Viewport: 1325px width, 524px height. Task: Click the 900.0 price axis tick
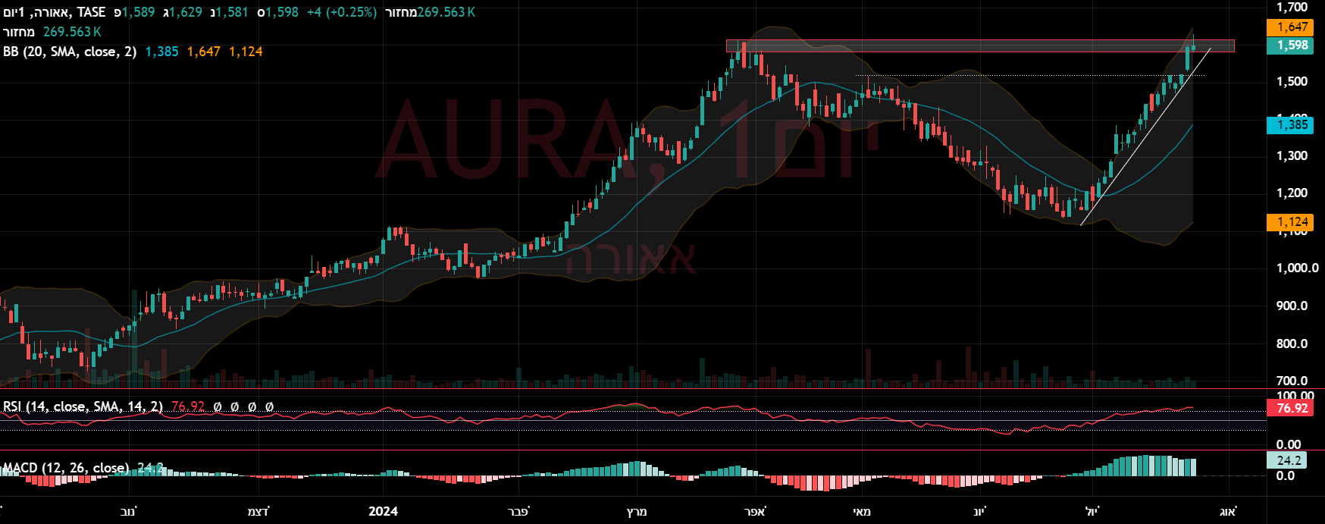point(1292,306)
